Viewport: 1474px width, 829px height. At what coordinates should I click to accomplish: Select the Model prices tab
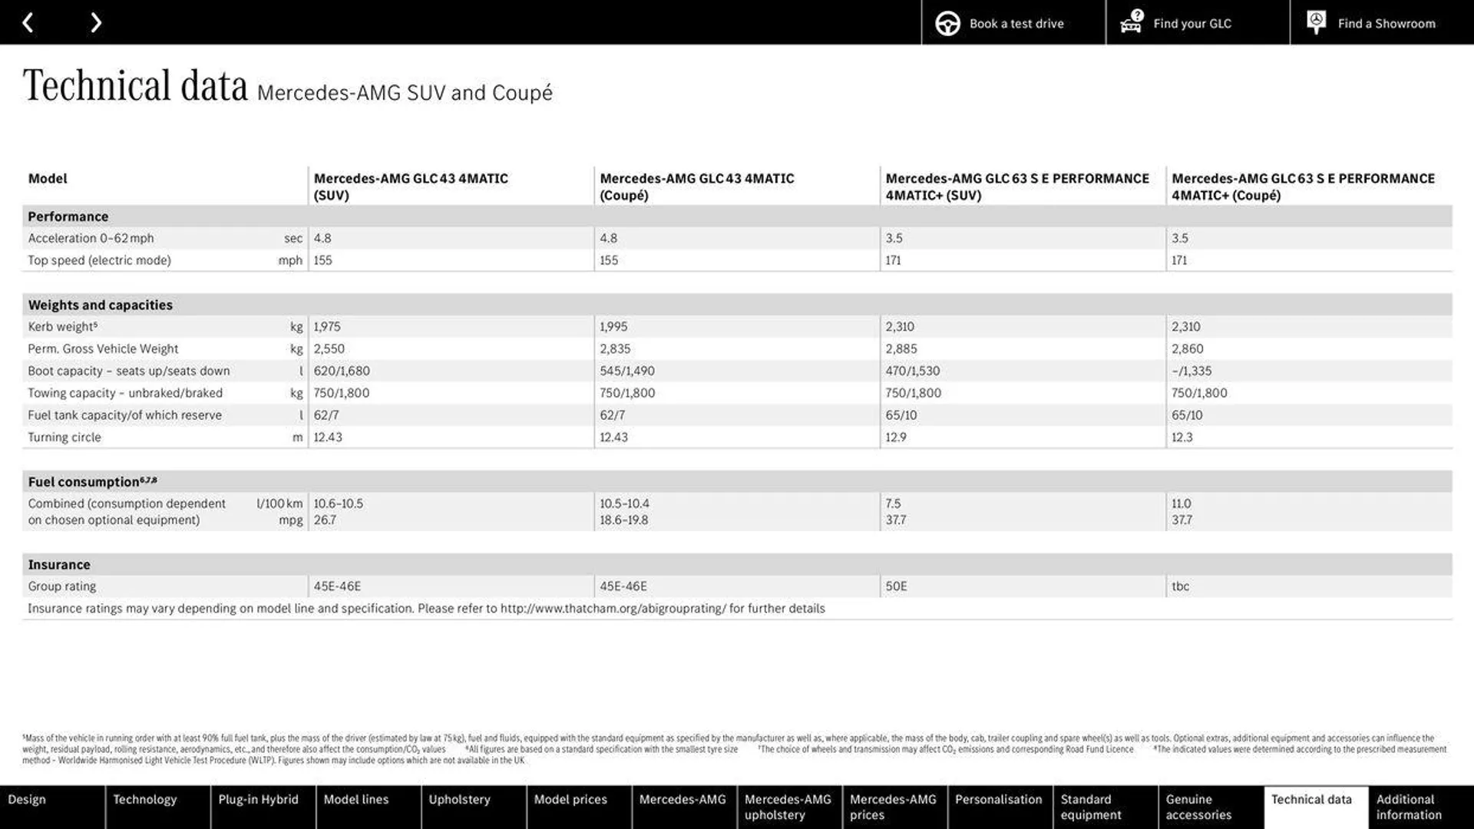[x=578, y=807]
